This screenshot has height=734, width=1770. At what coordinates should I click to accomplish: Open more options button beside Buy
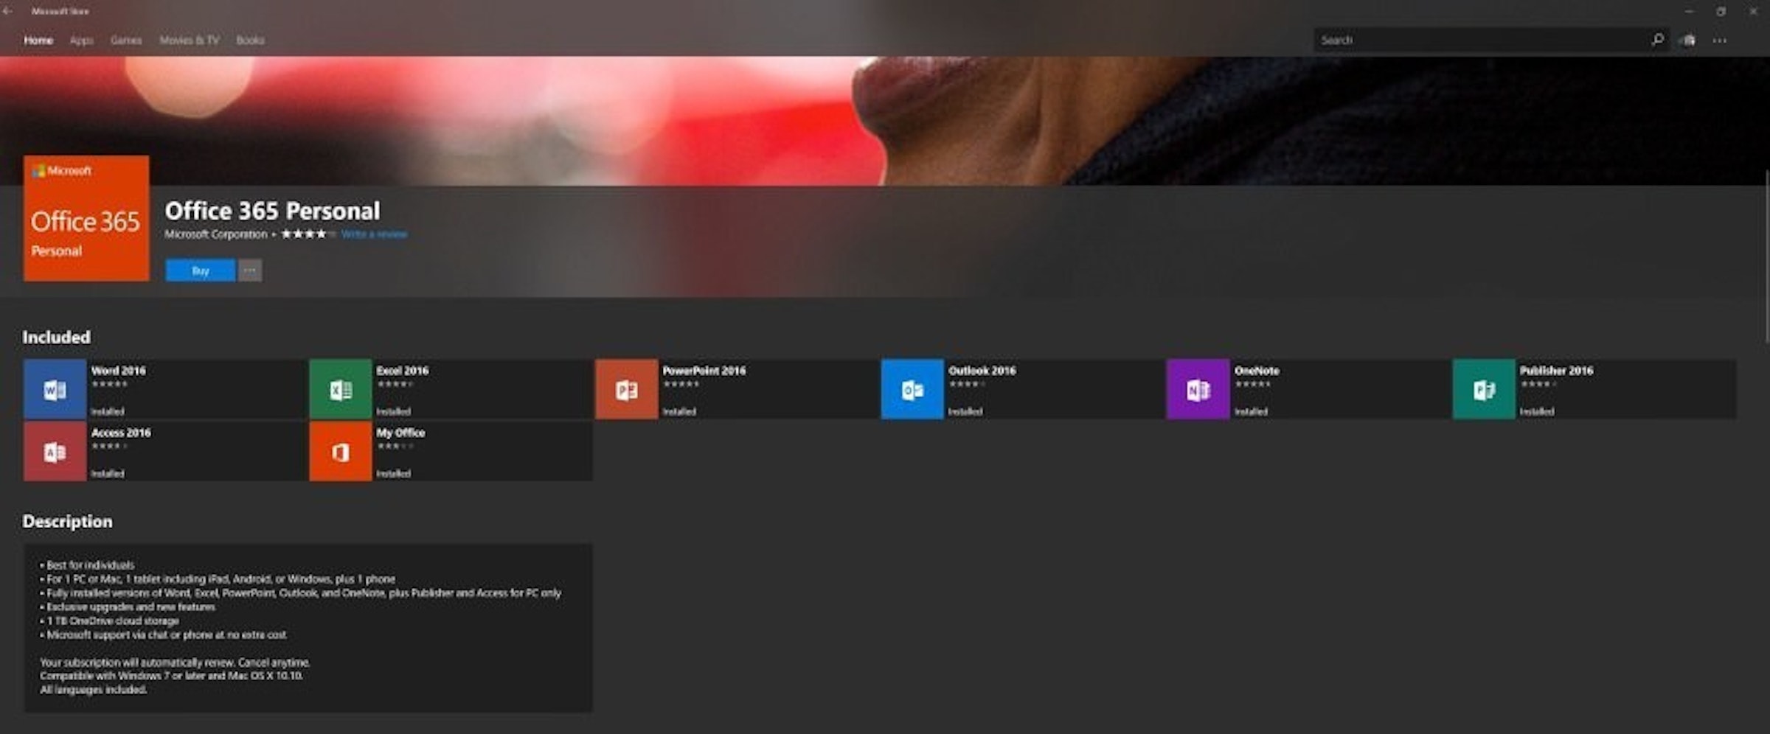[x=250, y=270]
